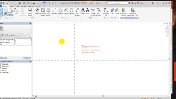Select the Aligned dimension tool
The width and height of the screenshot is (176, 99).
54,11
